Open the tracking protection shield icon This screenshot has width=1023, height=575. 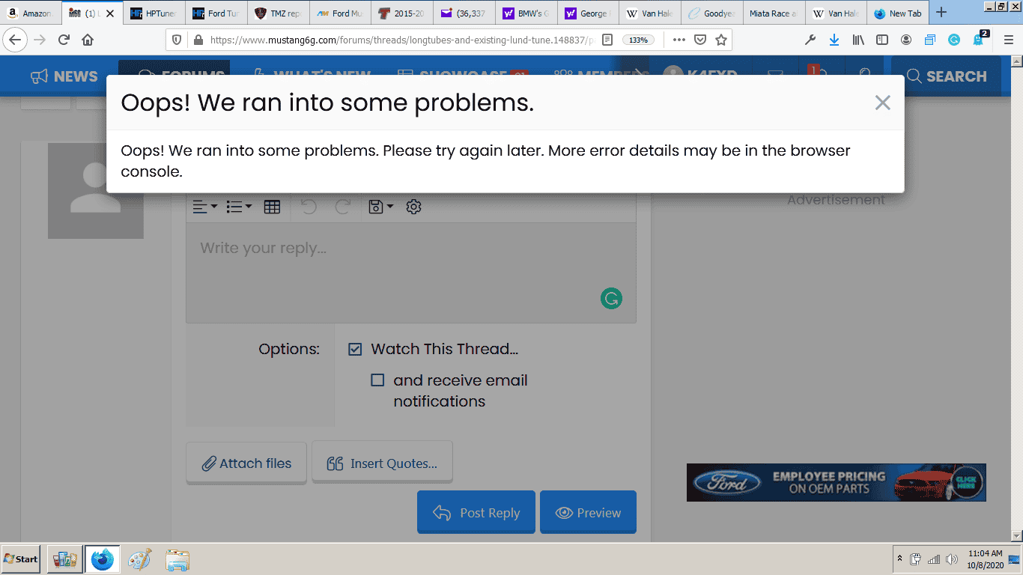pyautogui.click(x=177, y=40)
